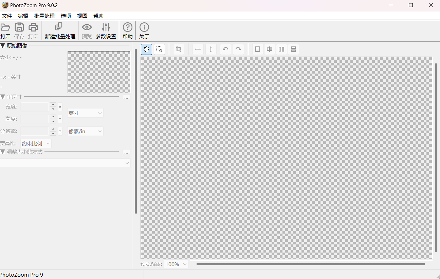Click the left panel vertical scrollbar
440x279 pixels.
click(x=136, y=131)
